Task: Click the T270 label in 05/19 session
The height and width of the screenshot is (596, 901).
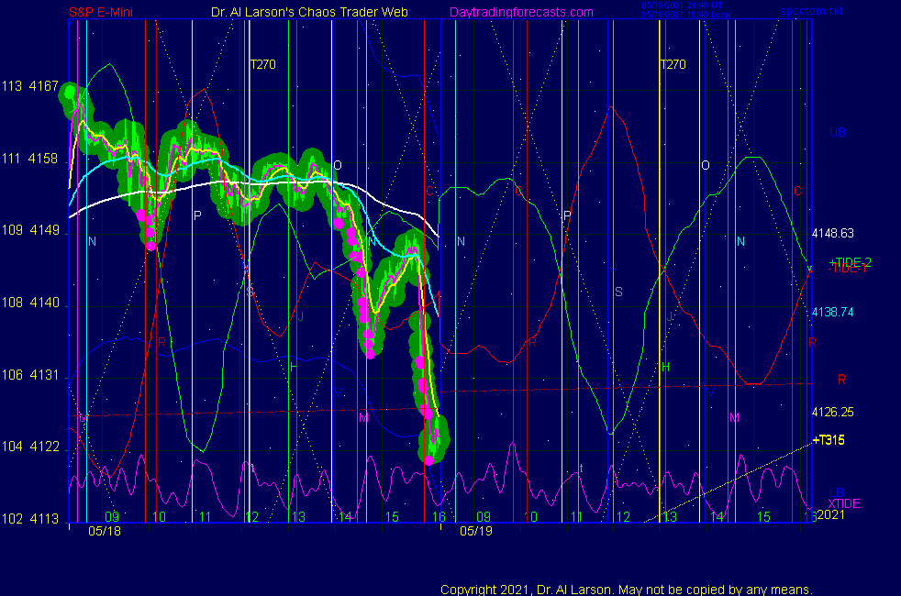Action: [673, 64]
